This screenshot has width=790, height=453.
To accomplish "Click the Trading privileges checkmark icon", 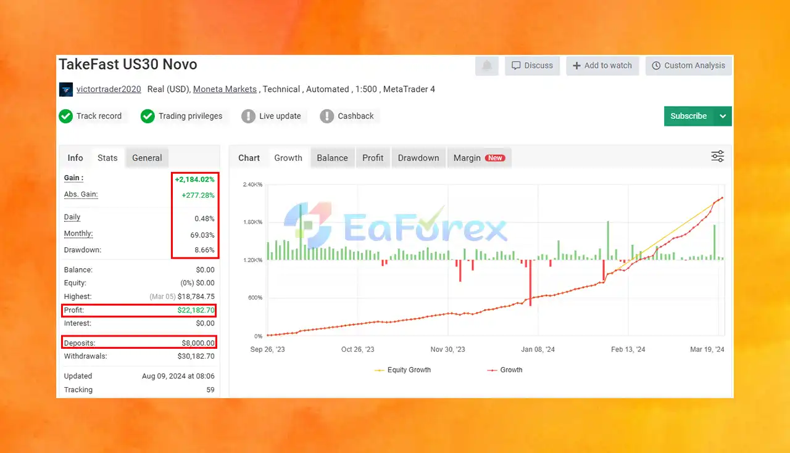I will (148, 116).
